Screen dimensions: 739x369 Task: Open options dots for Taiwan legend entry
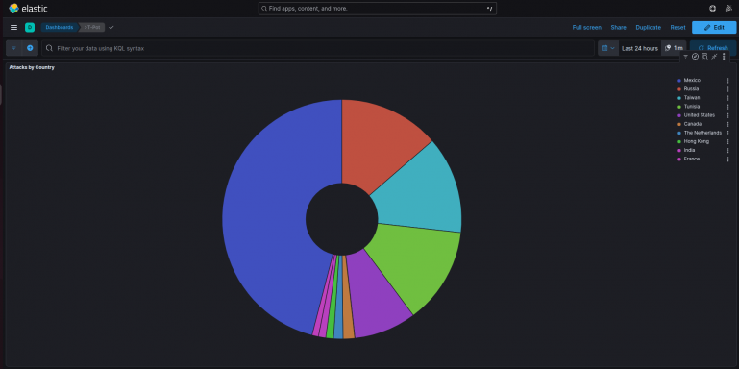pos(727,98)
